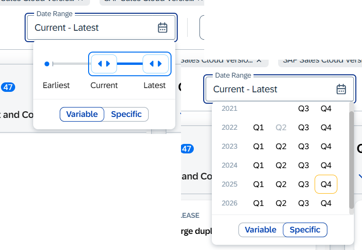The width and height of the screenshot is (362, 250).
Task: Click the Latest slider handle arrows
Action: click(156, 64)
